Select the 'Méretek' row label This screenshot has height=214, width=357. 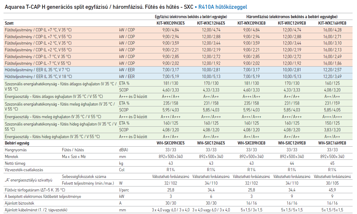12,157
